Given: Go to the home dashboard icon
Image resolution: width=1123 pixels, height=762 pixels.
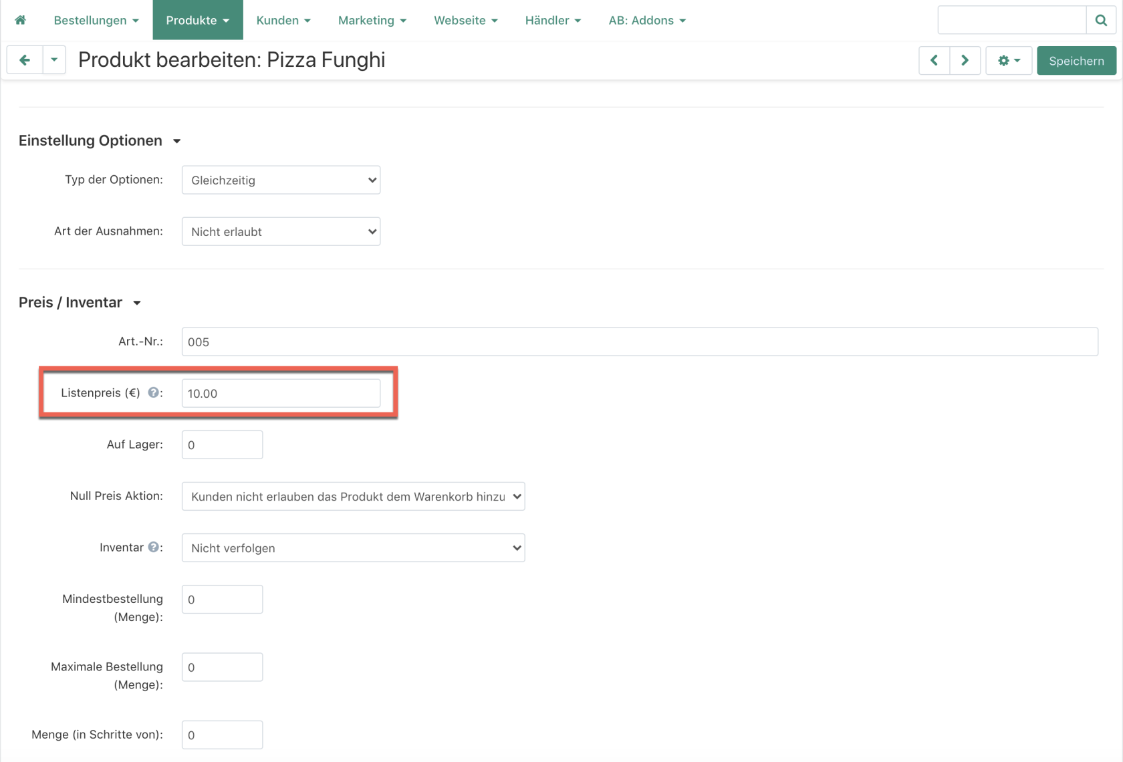Looking at the screenshot, I should (20, 20).
